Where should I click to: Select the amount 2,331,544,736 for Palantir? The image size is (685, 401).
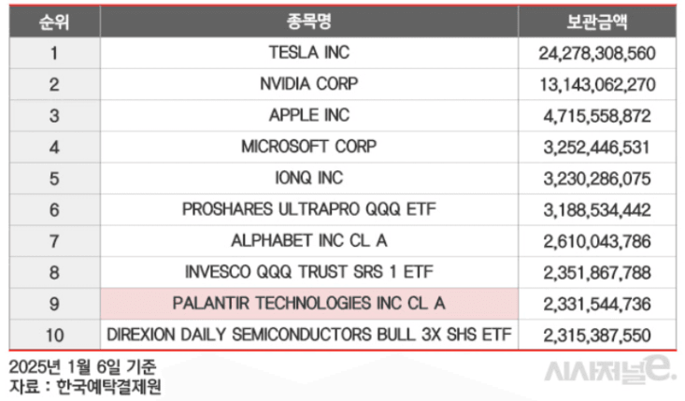point(596,303)
